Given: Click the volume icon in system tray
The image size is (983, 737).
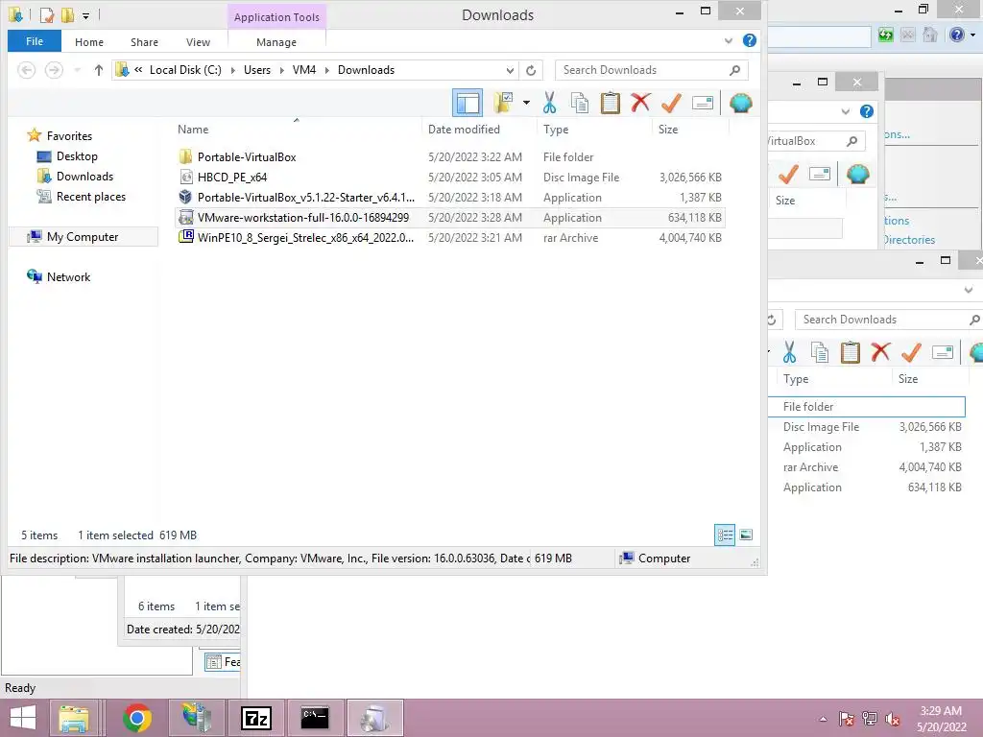Looking at the screenshot, I should pos(893,719).
